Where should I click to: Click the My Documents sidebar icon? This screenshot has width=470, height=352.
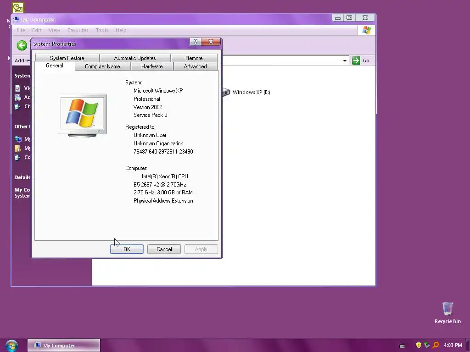tap(18, 148)
